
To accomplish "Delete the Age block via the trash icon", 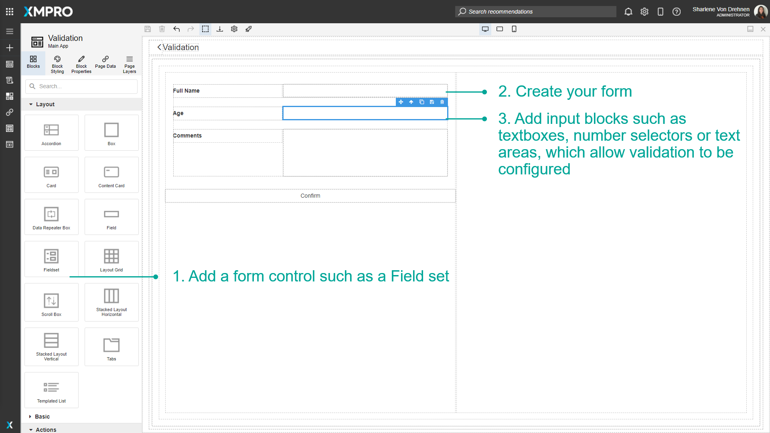I will click(442, 102).
